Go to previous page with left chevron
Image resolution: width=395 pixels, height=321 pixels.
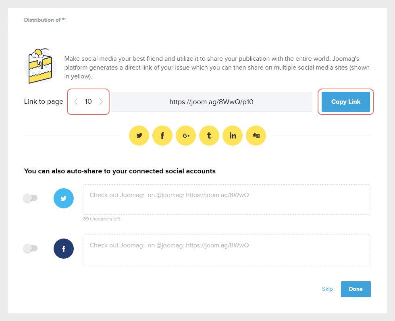tap(76, 102)
